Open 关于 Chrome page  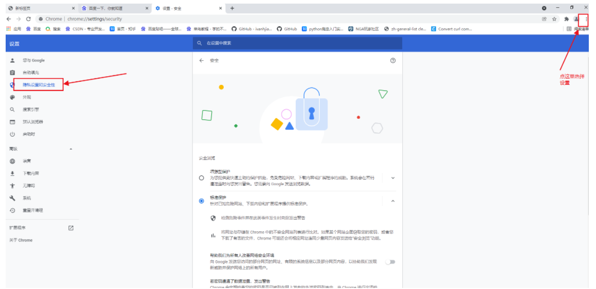pos(21,240)
